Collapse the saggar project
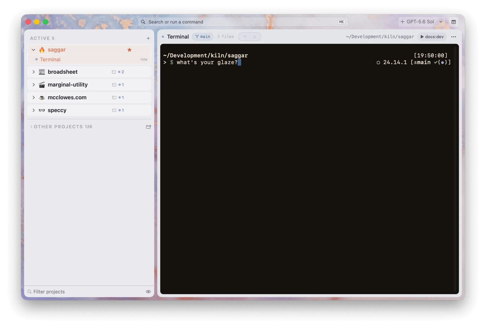486x328 pixels. click(x=33, y=50)
